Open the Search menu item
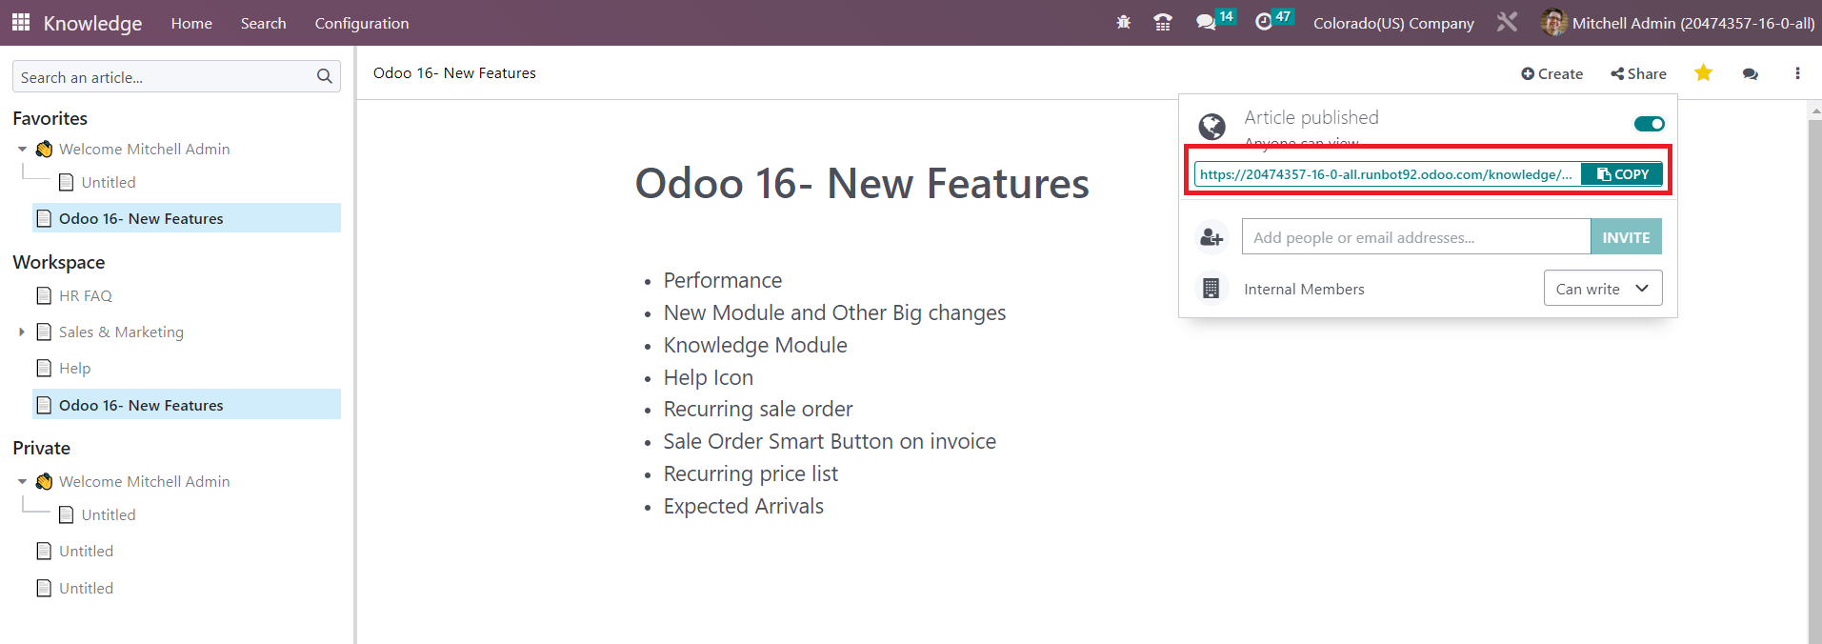The width and height of the screenshot is (1822, 644). pos(264,23)
